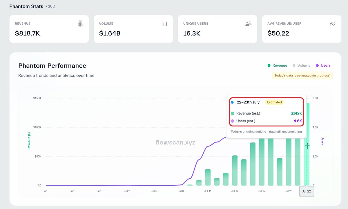Click the Jul 17 axis label
The image size is (348, 209).
(262, 191)
